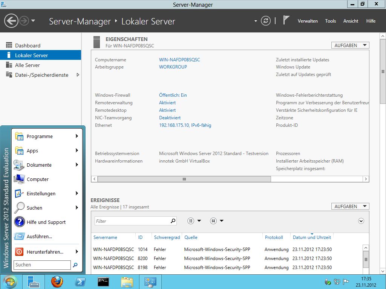386x289 pixels.
Task: Open File Explorer from the taskbar
Action: tap(127, 281)
